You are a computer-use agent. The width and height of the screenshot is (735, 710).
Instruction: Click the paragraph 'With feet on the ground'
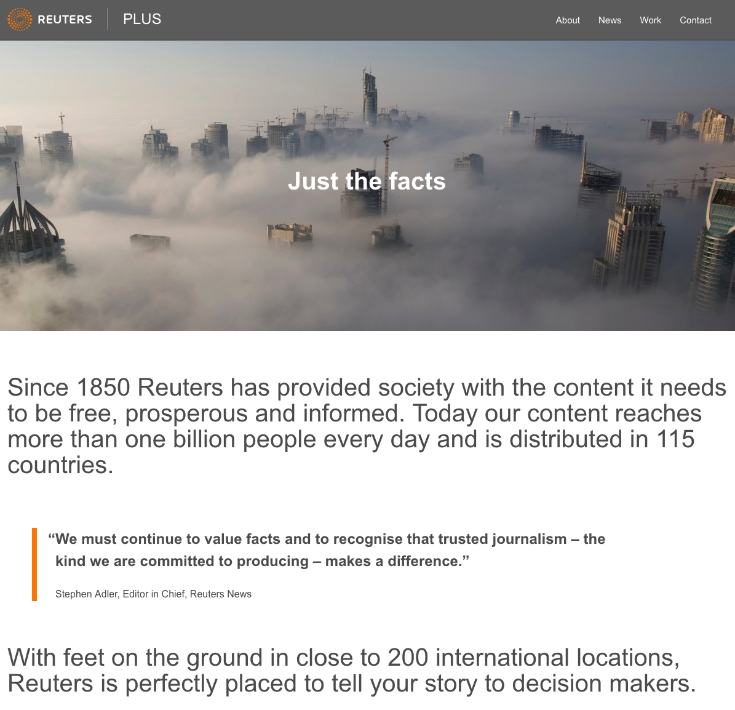pyautogui.click(x=352, y=670)
